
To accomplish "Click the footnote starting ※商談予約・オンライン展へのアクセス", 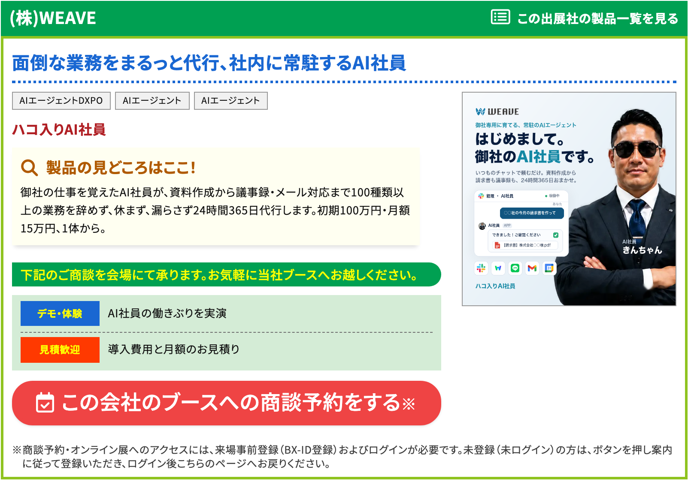I will [x=342, y=457].
